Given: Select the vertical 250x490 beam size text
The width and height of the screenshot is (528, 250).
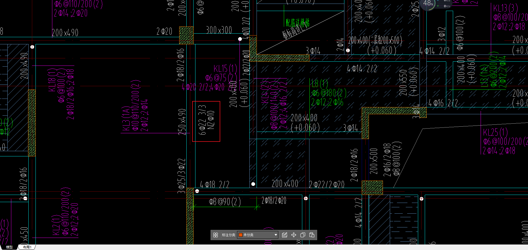Looking at the screenshot, I should [182, 122].
